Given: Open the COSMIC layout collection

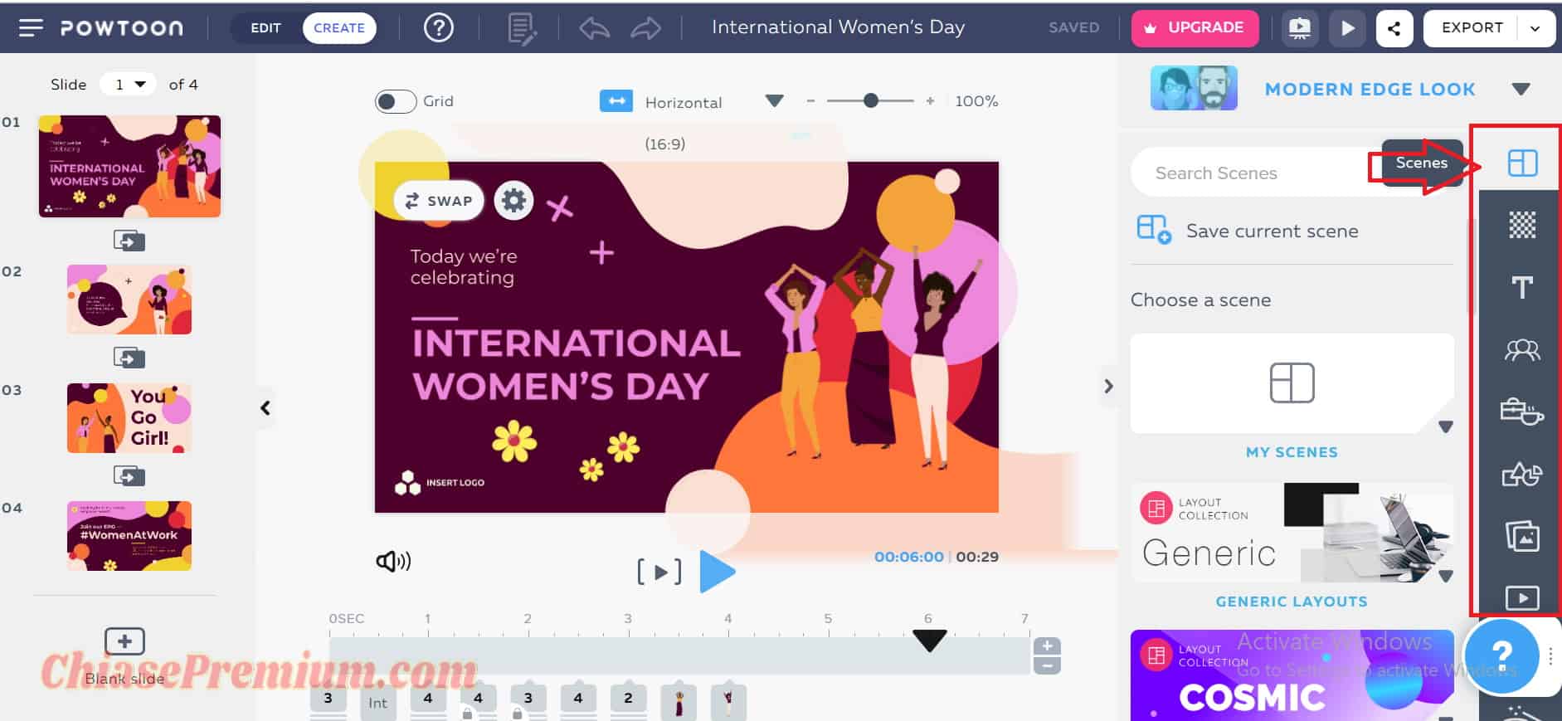Looking at the screenshot, I should (1292, 675).
